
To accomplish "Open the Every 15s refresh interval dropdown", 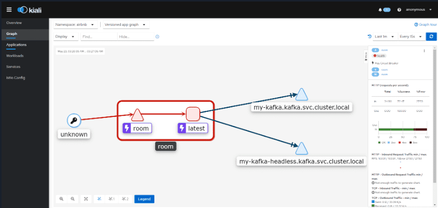I will (411, 36).
